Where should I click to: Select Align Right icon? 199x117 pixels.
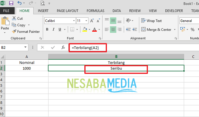coord(119,30)
